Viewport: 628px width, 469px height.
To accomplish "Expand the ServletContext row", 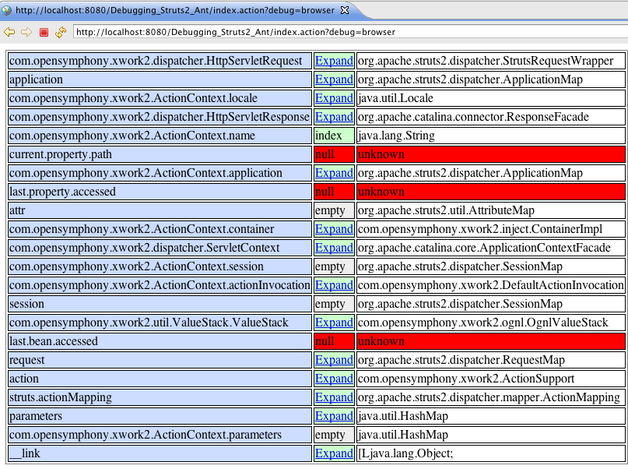I will pyautogui.click(x=334, y=248).
